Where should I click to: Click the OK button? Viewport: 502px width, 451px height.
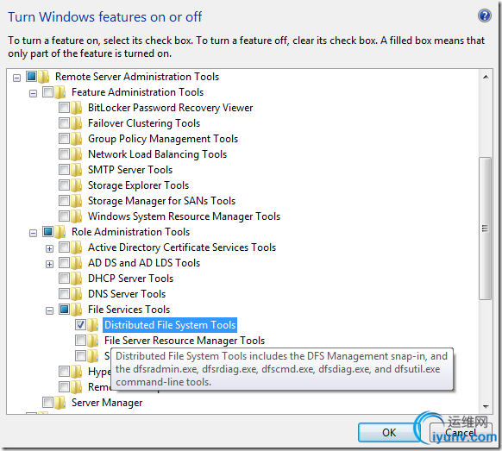[389, 432]
